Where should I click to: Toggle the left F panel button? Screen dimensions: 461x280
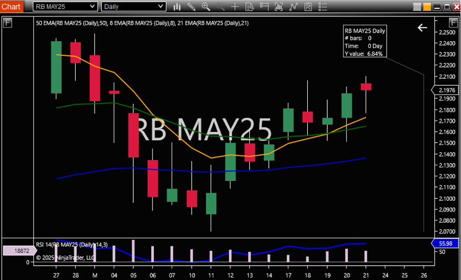click(x=7, y=22)
